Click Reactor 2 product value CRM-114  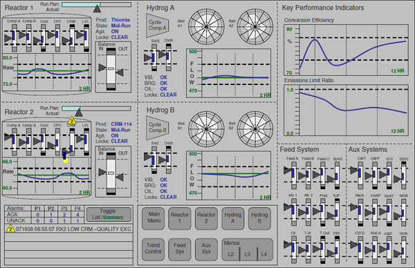pyautogui.click(x=121, y=124)
